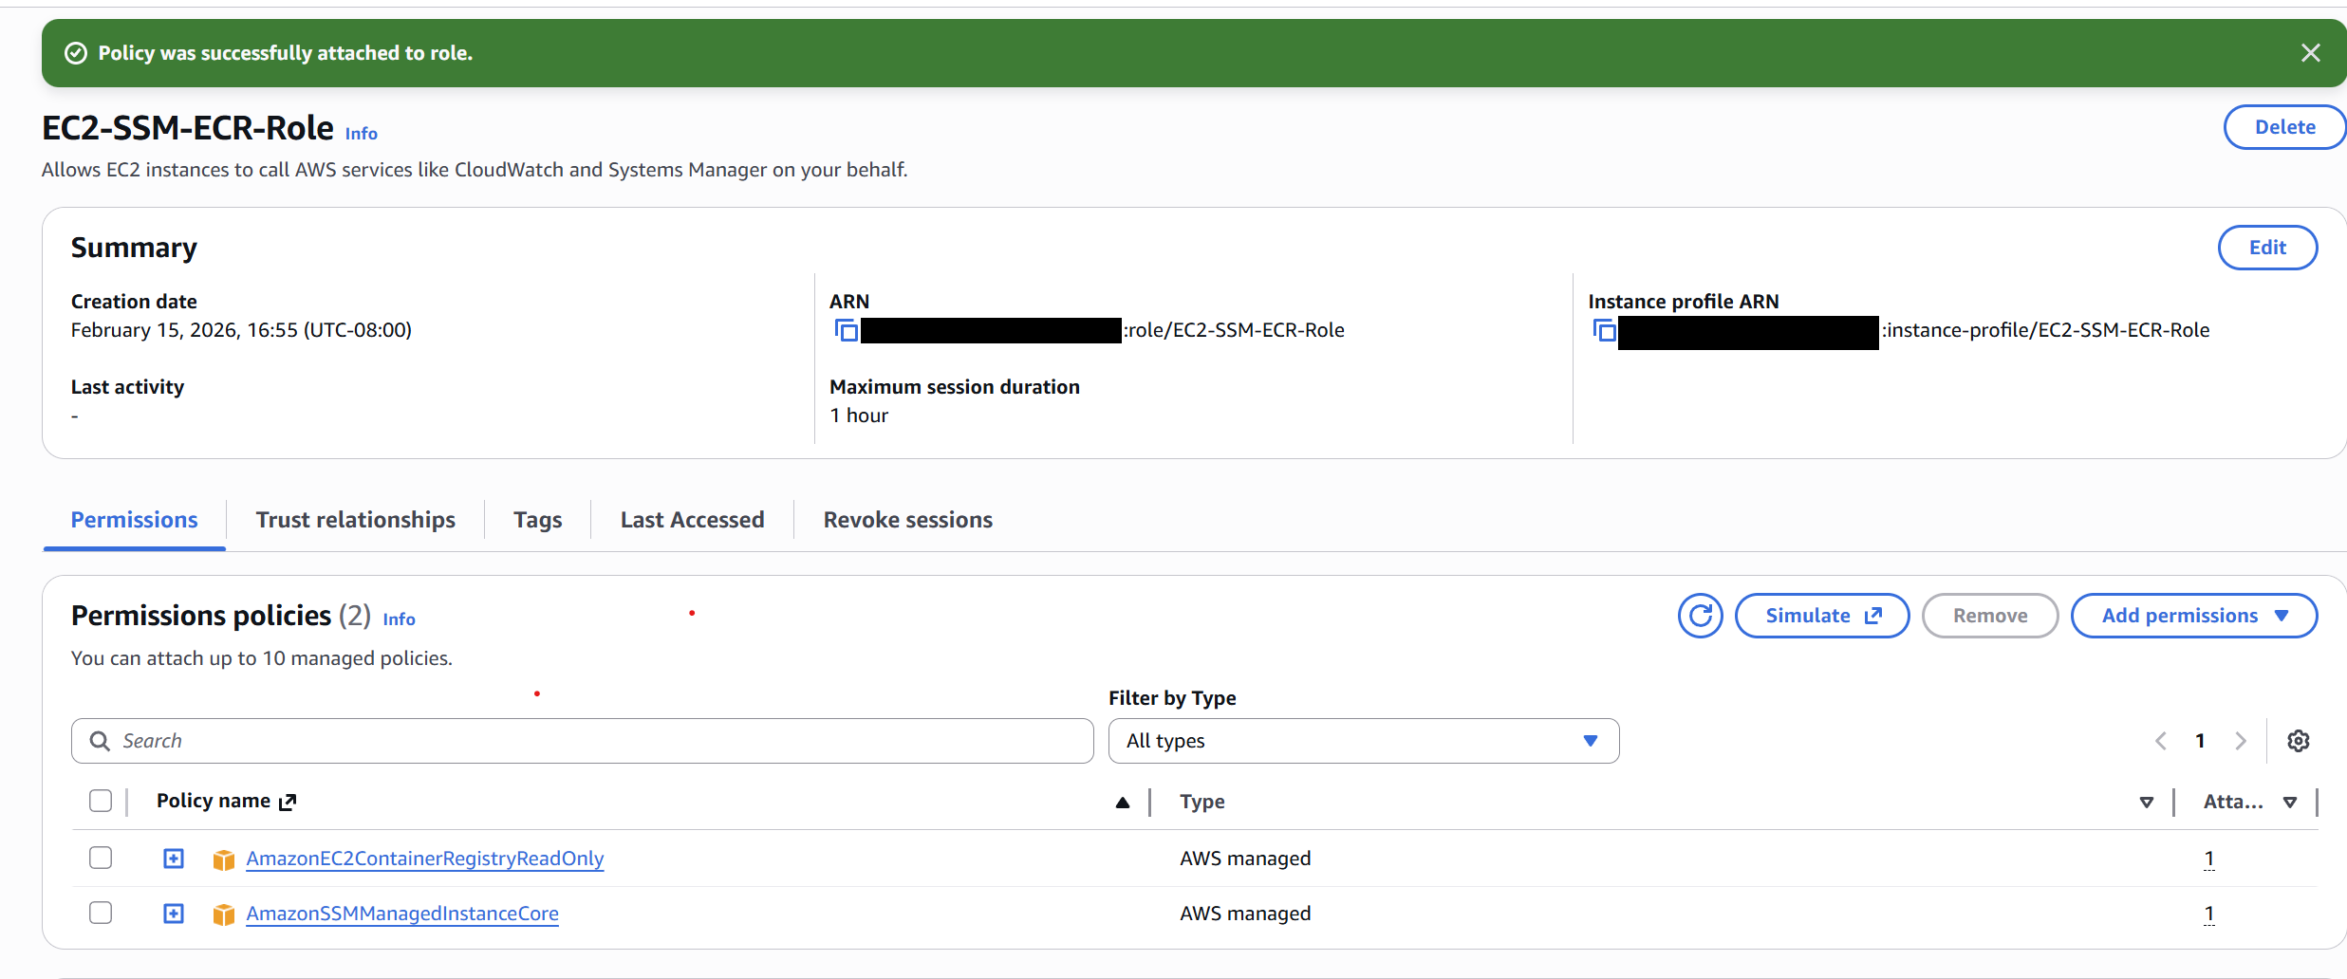Click the Type column header
This screenshot has width=2347, height=979.
coord(1202,802)
